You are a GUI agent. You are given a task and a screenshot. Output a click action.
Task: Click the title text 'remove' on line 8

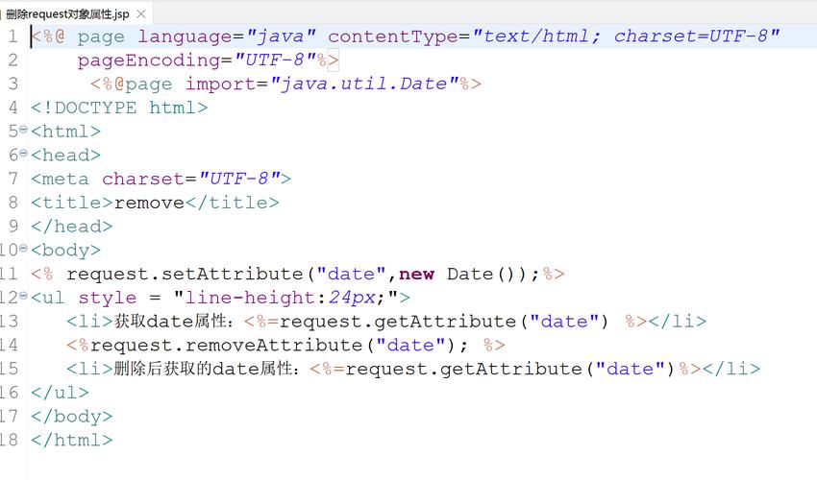click(149, 203)
